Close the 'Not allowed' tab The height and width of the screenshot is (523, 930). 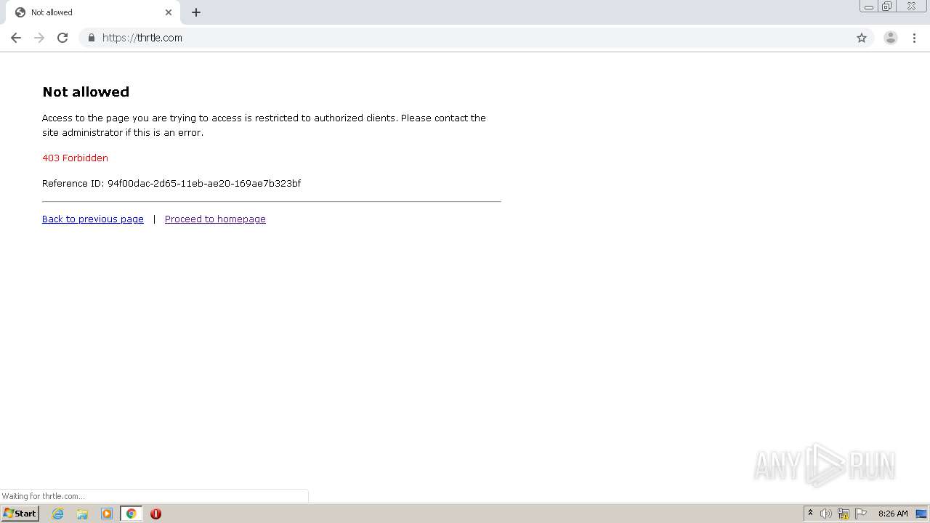pyautogui.click(x=169, y=12)
